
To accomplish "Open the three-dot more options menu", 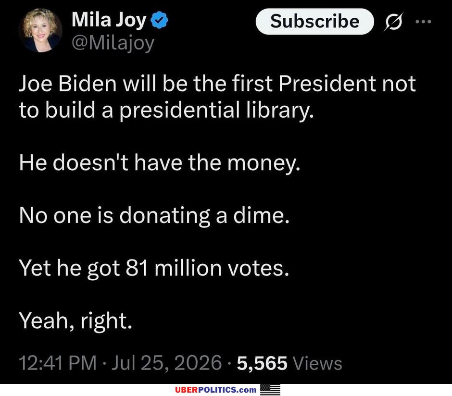I will [423, 21].
